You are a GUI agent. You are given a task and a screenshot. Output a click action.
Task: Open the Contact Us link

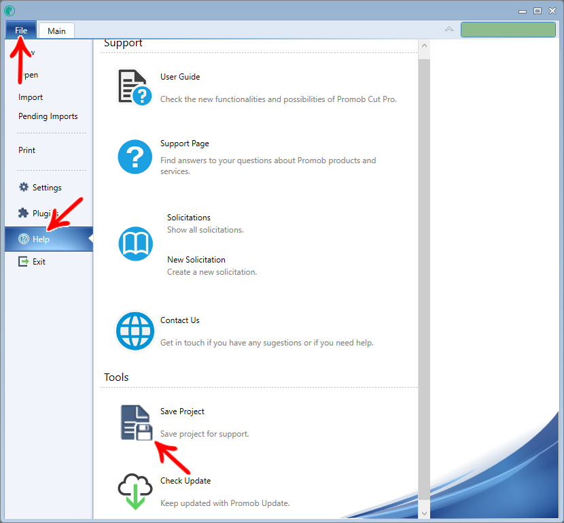coord(180,320)
